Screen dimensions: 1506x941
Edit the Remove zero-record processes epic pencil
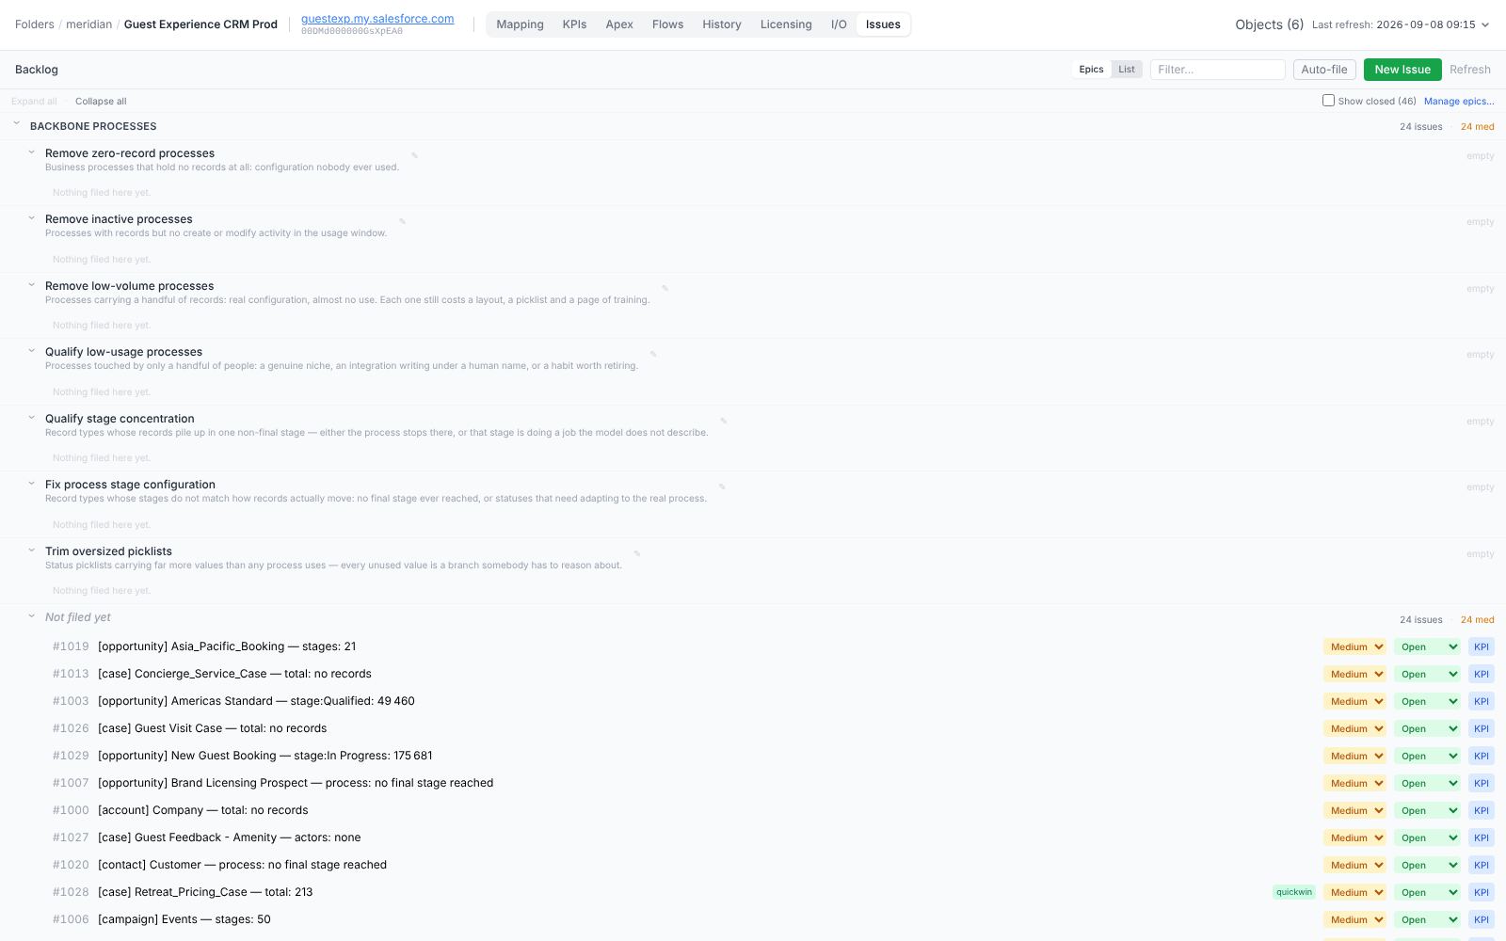point(414,155)
